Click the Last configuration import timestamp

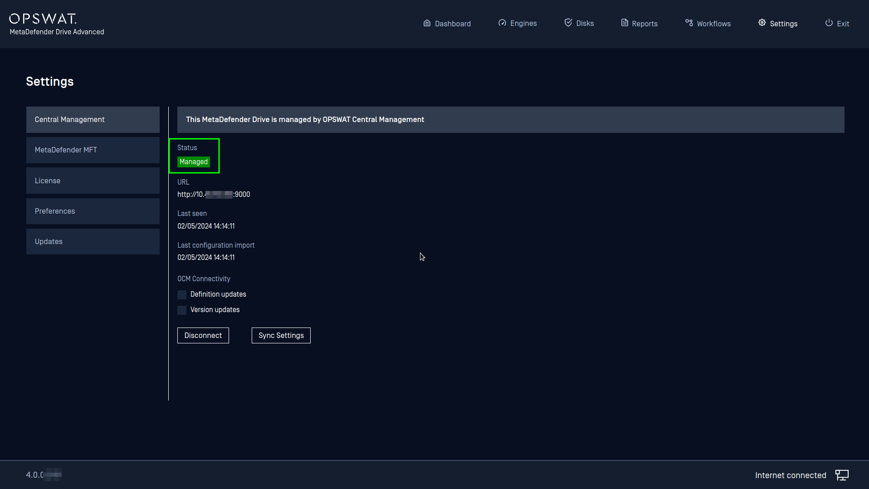(x=206, y=257)
